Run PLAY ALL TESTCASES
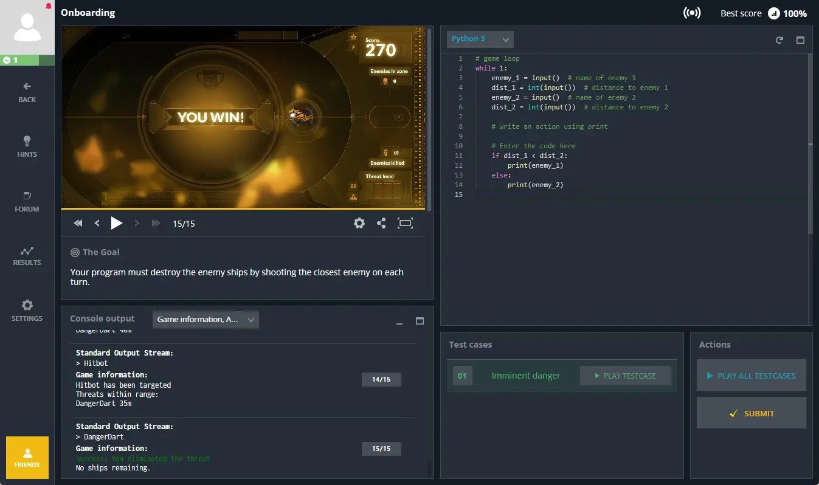The image size is (819, 485). [752, 376]
